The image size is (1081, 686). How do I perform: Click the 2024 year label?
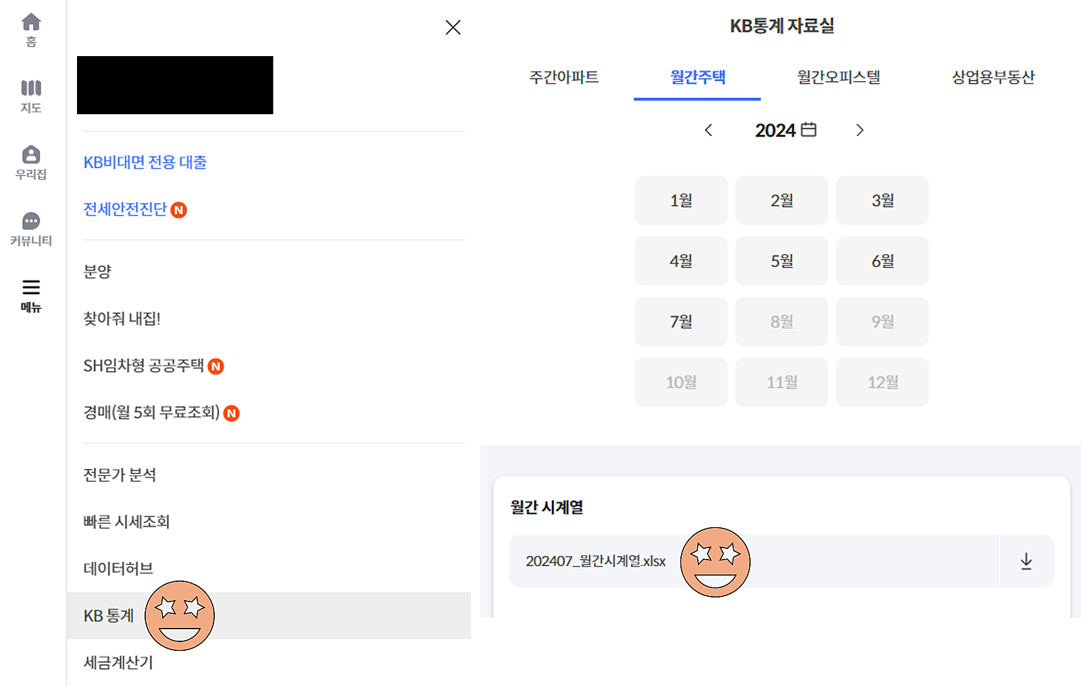point(775,130)
